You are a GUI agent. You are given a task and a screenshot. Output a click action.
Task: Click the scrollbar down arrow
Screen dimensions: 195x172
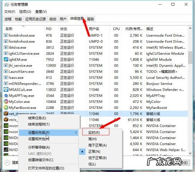coord(190,153)
